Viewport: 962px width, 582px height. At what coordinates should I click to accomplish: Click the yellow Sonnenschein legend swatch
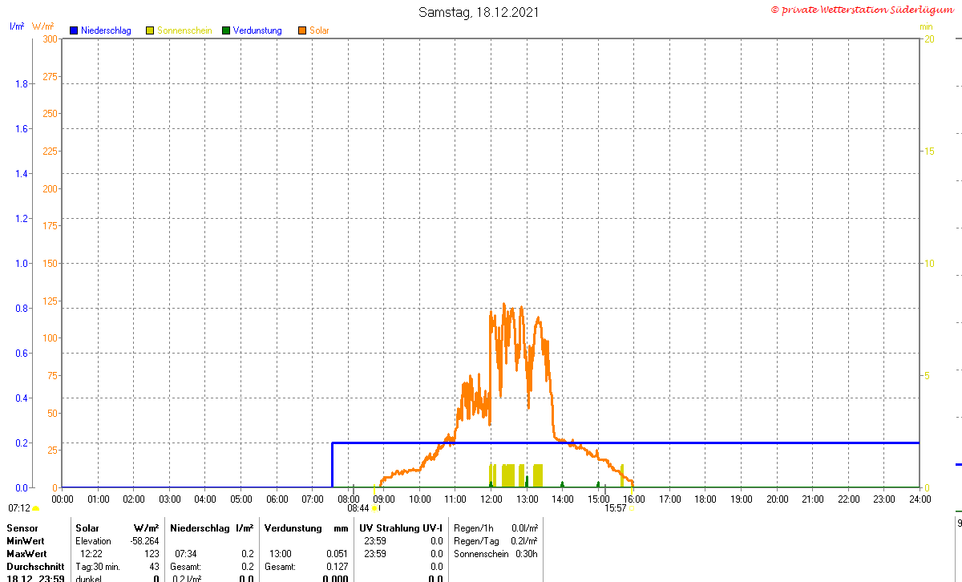coord(150,30)
